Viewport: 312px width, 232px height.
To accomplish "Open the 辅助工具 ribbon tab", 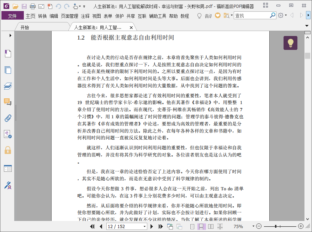I will 158,16.
